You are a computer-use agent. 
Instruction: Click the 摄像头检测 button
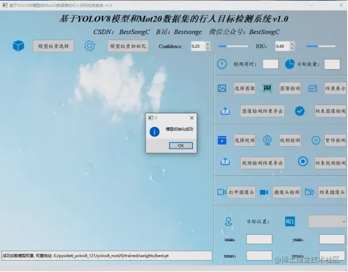286,192
